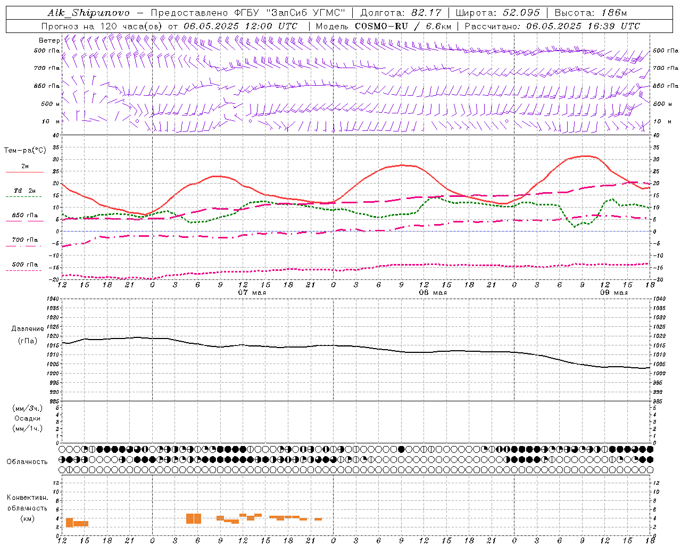Click the Рассчитано: 06.05.2025 16:39 UTC timestamp
The height and width of the screenshot is (545, 681).
pos(552,26)
